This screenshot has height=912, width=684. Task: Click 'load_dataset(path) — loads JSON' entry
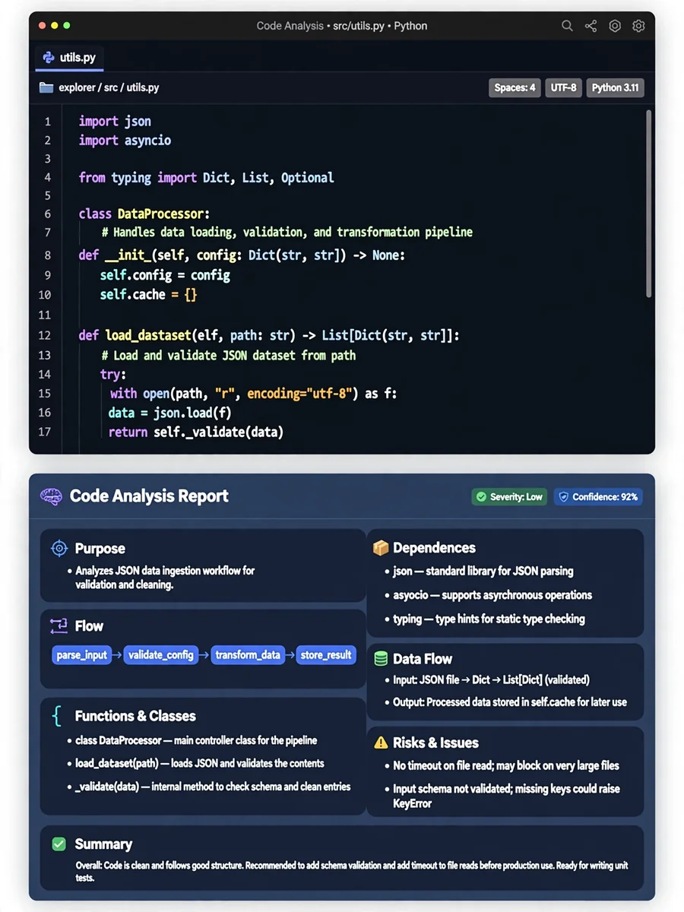coord(199,763)
